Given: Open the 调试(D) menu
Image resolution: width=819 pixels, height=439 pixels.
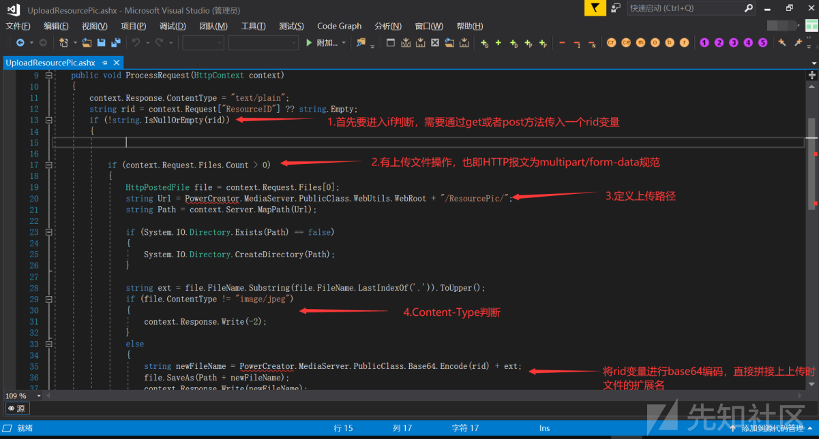Looking at the screenshot, I should pos(173,26).
